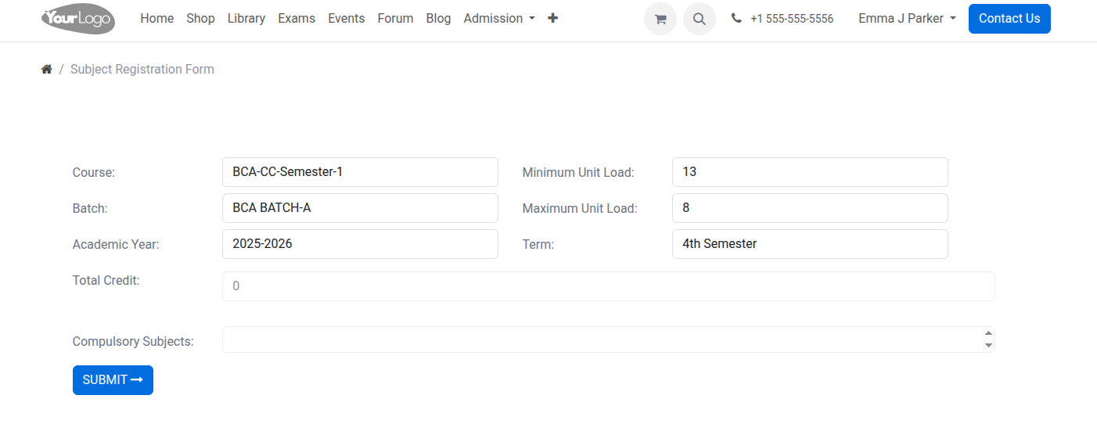Click the Compulsory Subjects: label
The image size is (1097, 424).
133,342
